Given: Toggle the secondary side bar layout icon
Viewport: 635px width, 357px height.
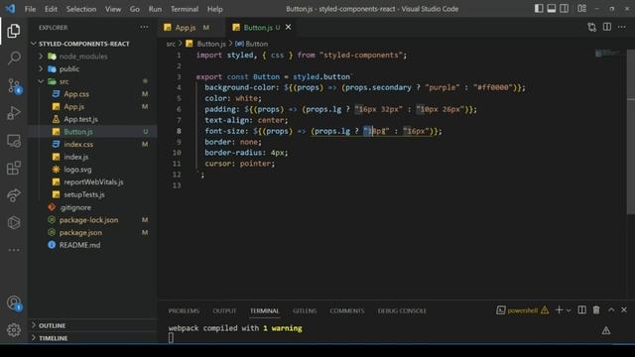Looking at the screenshot, I should coord(564,9).
